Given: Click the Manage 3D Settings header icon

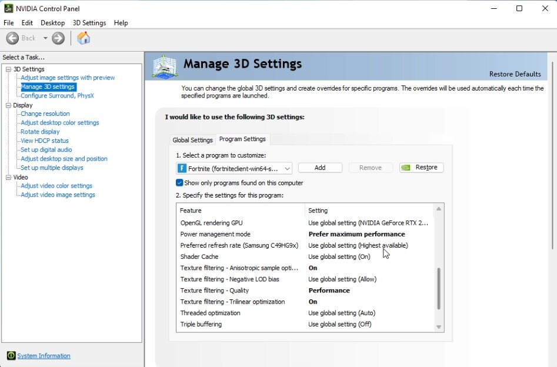Looking at the screenshot, I should [x=164, y=66].
